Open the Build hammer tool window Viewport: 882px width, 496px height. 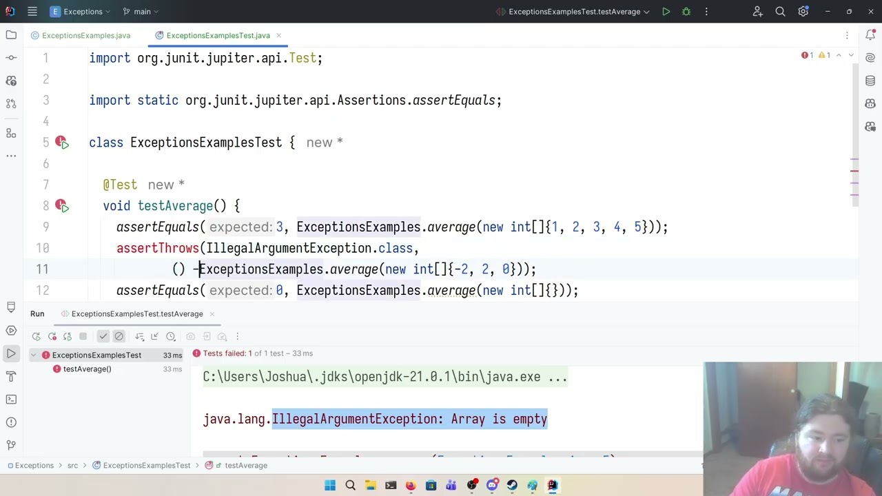[11, 376]
